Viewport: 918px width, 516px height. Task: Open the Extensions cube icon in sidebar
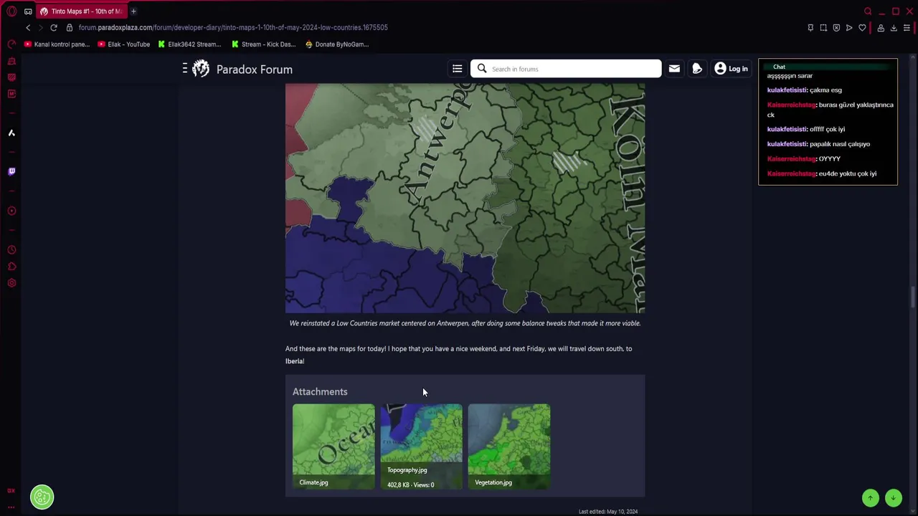pyautogui.click(x=11, y=267)
